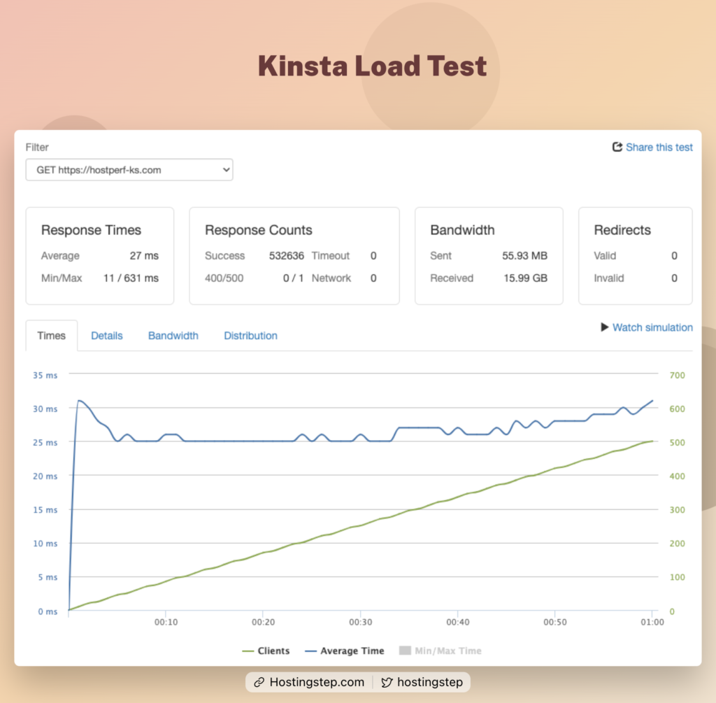Click the 500 clients axis label

677,443
